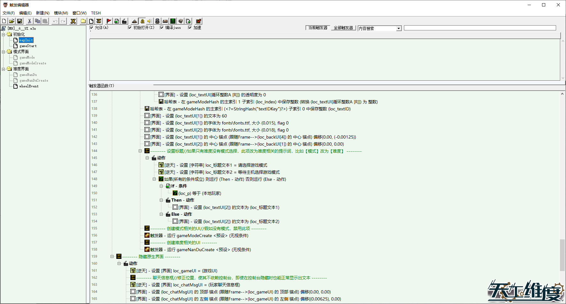This screenshot has width=566, height=304.
Task: Click the clapperboard new action icon
Action: (x=124, y=21)
